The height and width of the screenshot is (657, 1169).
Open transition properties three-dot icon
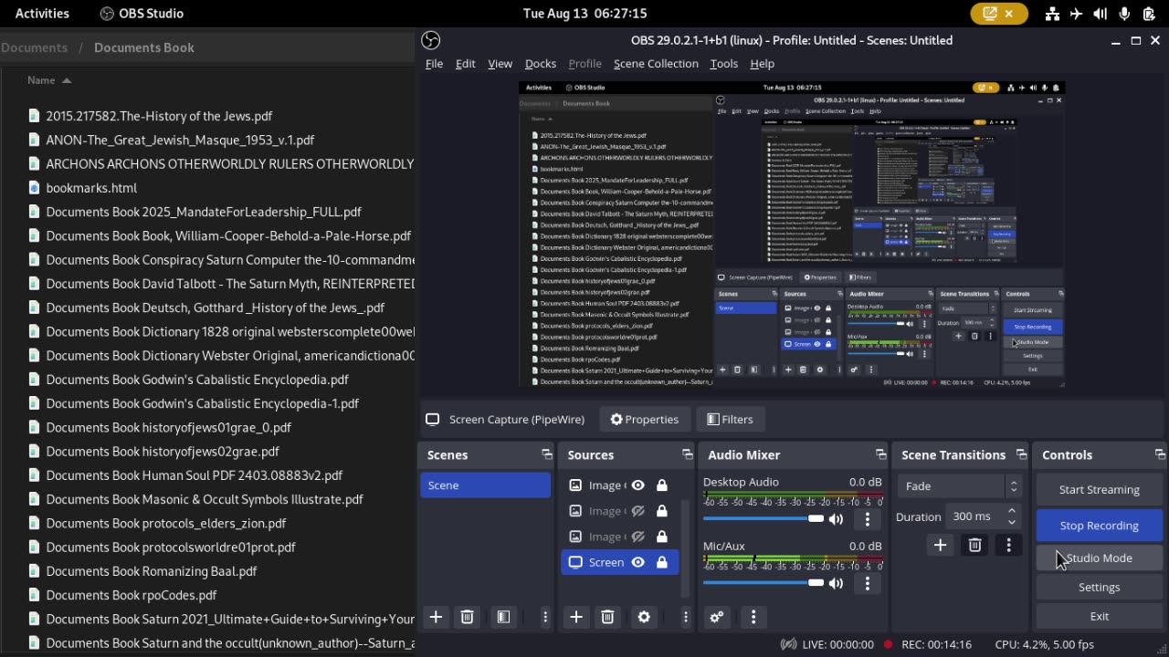[1008, 545]
